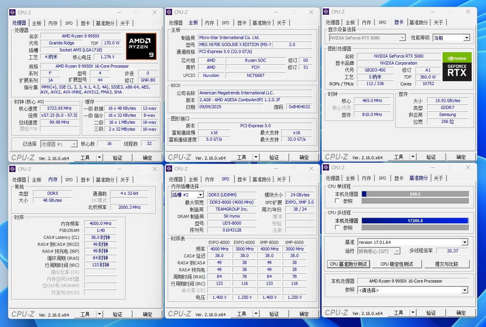The height and width of the screenshot is (327, 486).
Task: Enable 参照 checkbox under CPU 单线程
Action: tap(337, 201)
